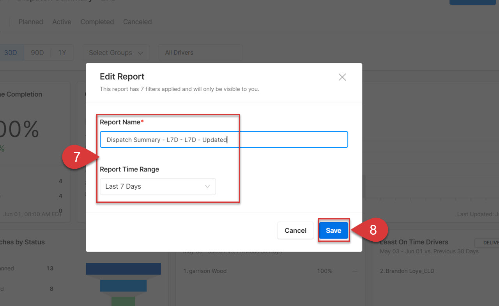Click the red step 8 callout marker

373,230
